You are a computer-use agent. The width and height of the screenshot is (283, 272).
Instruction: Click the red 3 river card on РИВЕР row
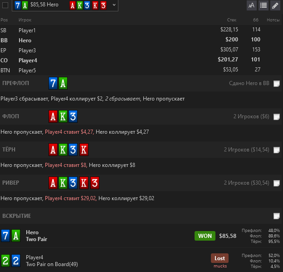95,182
